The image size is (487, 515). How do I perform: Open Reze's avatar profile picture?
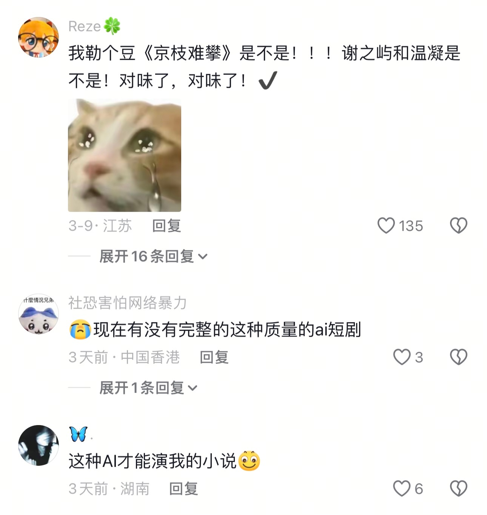pyautogui.click(x=39, y=37)
